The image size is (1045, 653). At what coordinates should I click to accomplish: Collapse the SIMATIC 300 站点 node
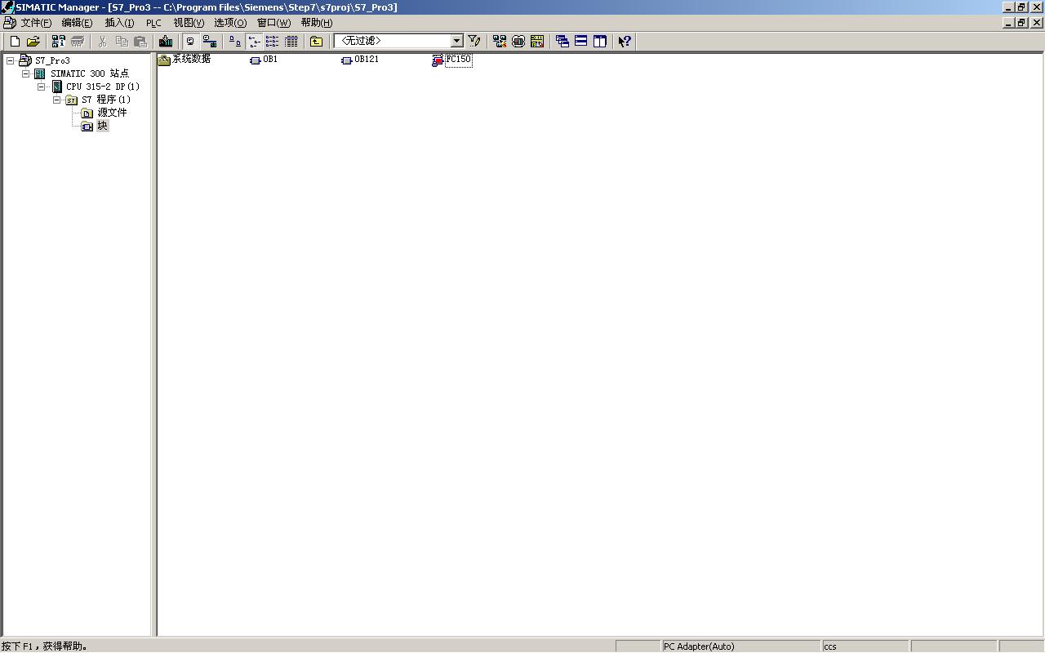click(x=25, y=73)
